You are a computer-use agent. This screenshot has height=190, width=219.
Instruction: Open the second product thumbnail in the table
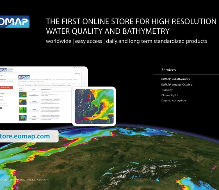point(23,102)
